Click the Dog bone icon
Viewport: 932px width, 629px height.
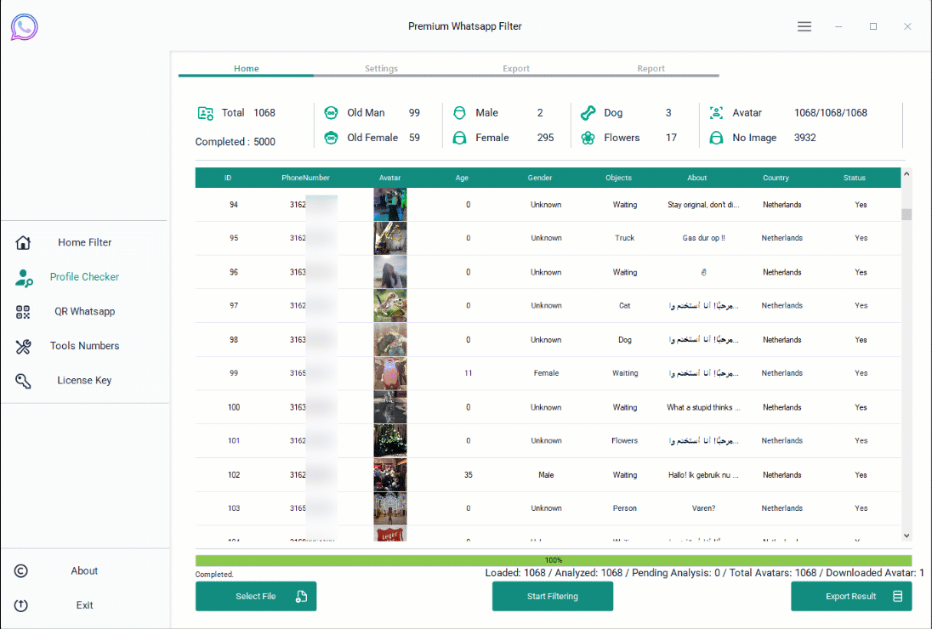(588, 113)
